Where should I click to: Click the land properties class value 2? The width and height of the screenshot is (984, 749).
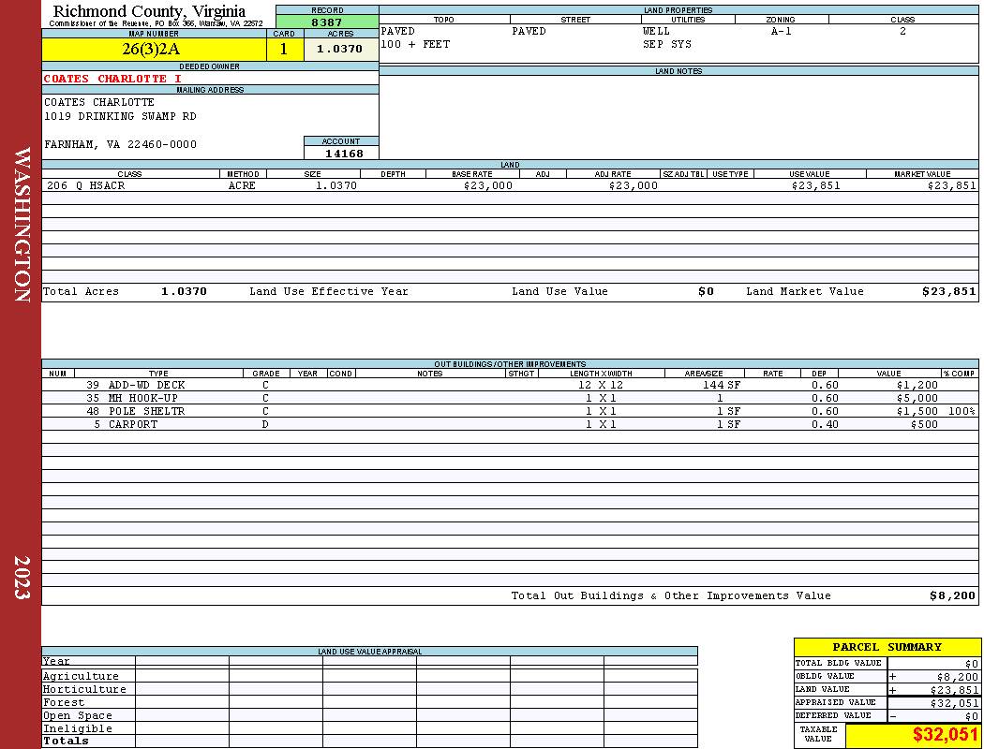pyautogui.click(x=902, y=31)
